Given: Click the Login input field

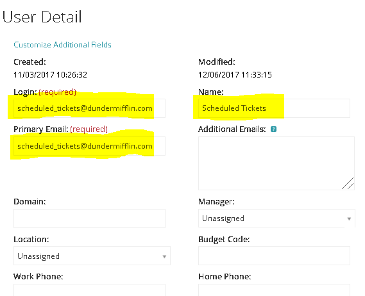Looking at the screenshot, I should click(x=89, y=108).
